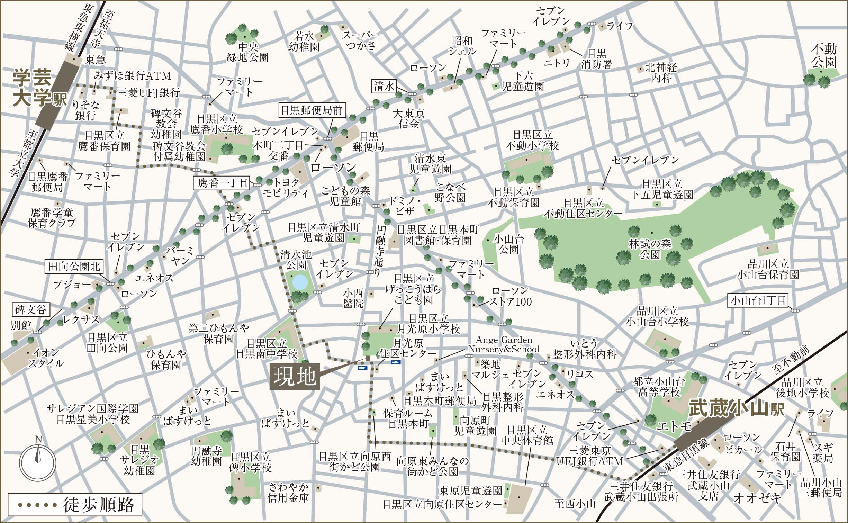This screenshot has width=848, height=523.
Task: Click the boxed 清水 intersection label
Action: (x=384, y=85)
